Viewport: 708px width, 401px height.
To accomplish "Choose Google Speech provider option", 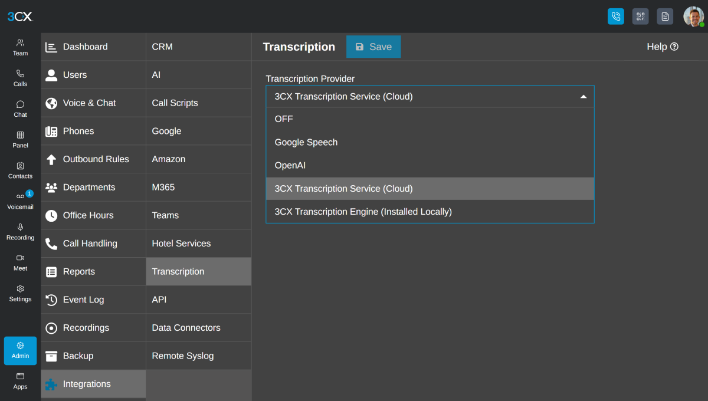I will (x=430, y=142).
